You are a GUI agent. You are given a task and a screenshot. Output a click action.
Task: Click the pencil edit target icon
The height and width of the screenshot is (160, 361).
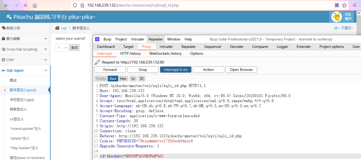coord(97,62)
